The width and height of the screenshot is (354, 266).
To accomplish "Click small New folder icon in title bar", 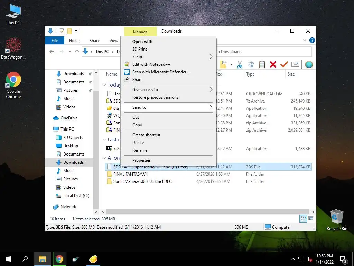I will tap(69, 31).
